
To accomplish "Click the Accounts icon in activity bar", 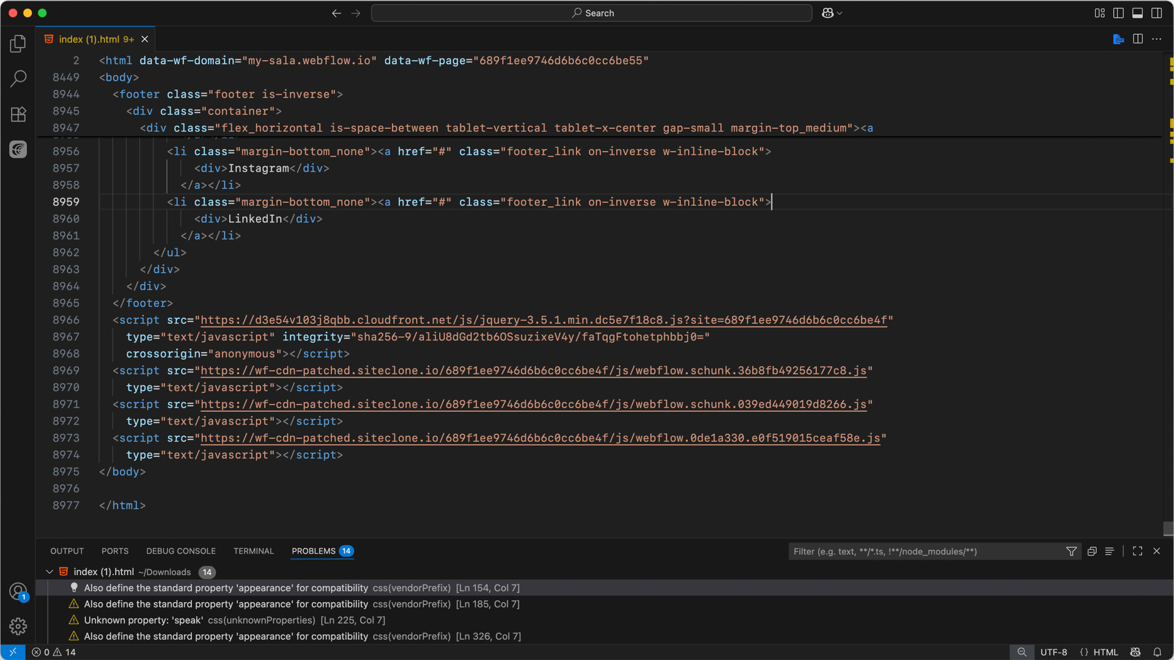I will [18, 591].
